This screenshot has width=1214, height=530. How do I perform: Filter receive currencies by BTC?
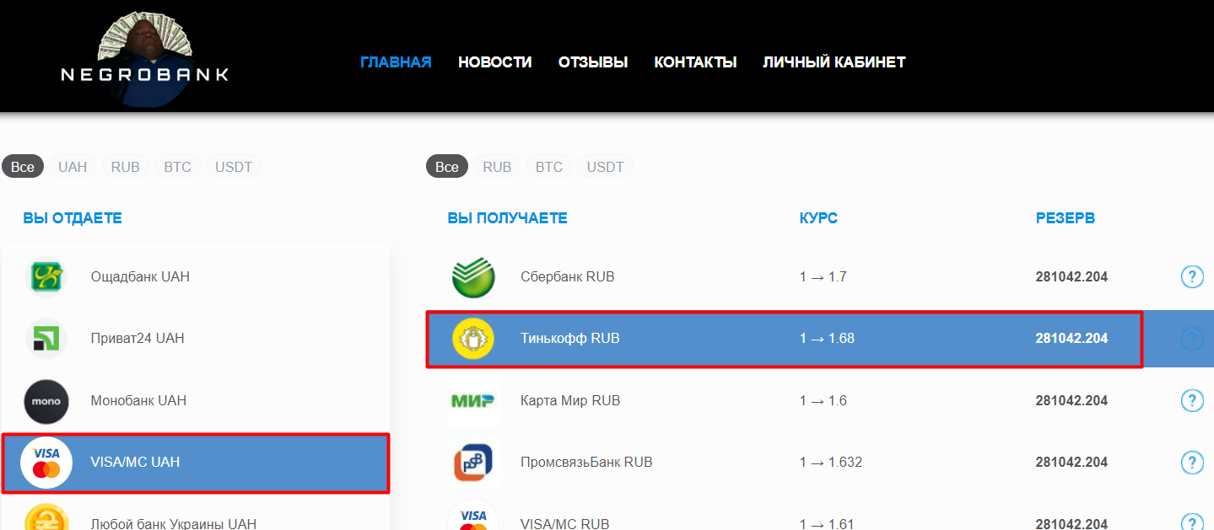tap(549, 167)
